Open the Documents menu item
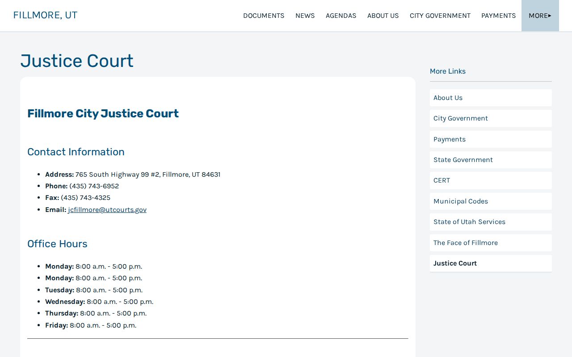 coord(264,16)
